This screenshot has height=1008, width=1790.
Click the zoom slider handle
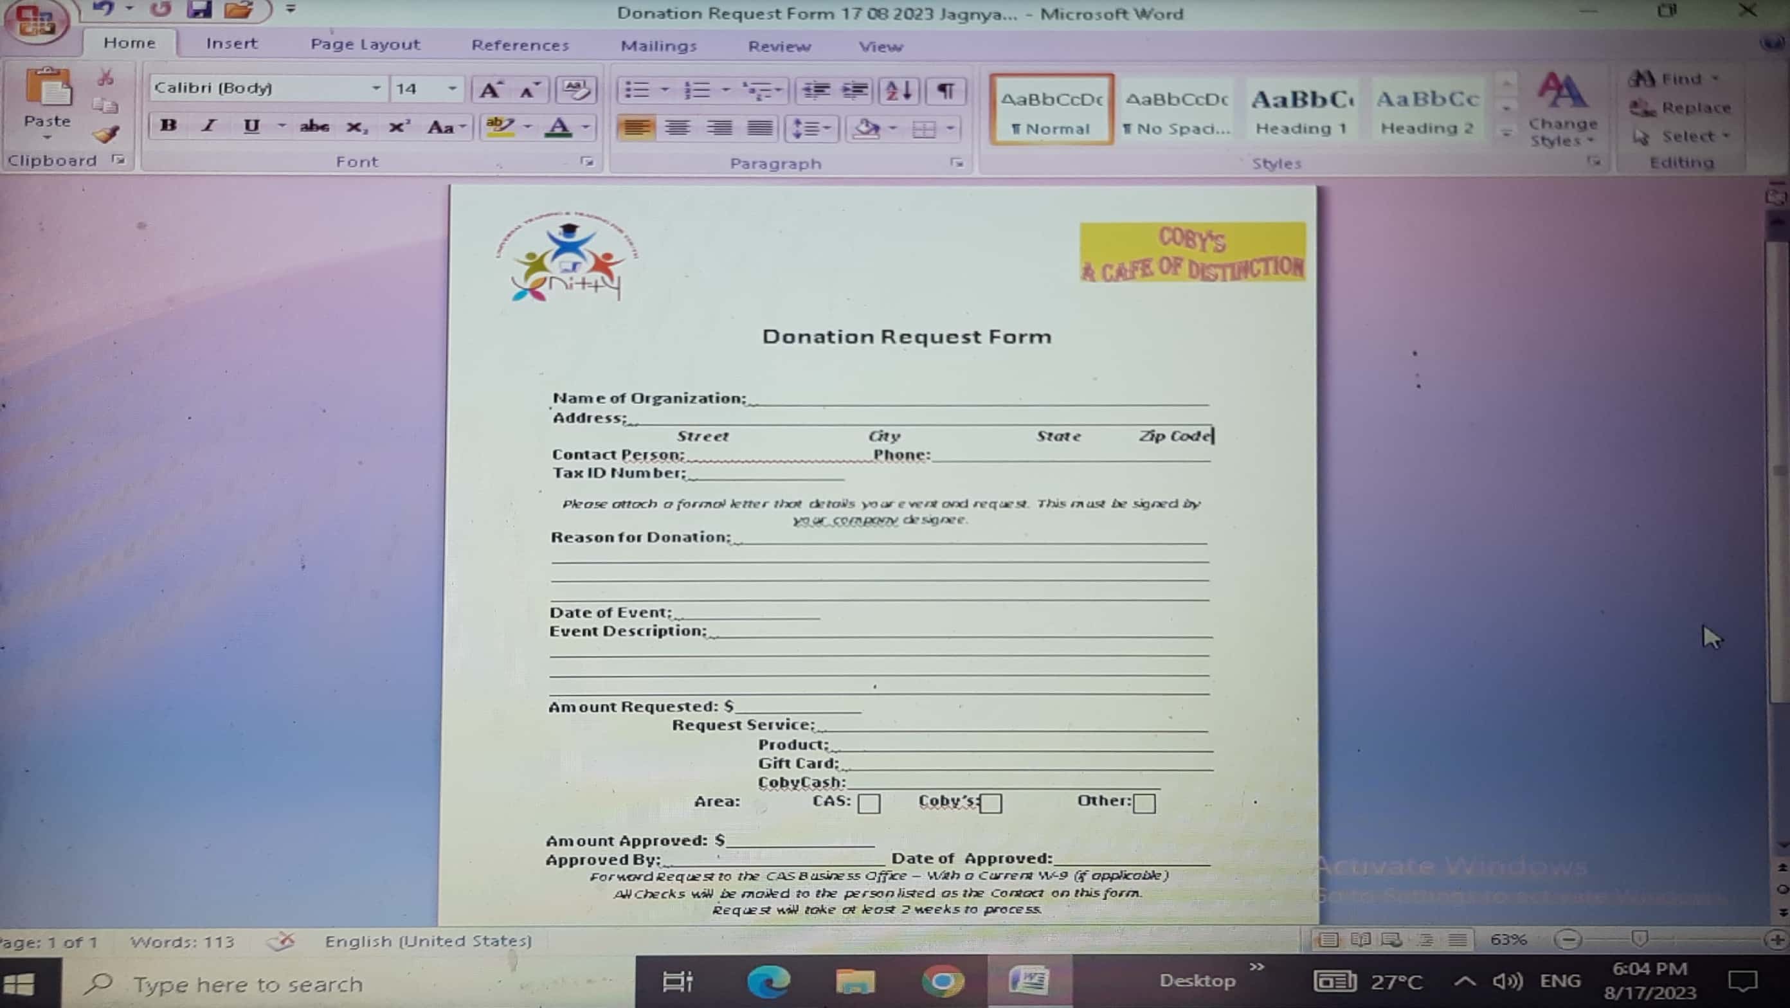click(1639, 939)
